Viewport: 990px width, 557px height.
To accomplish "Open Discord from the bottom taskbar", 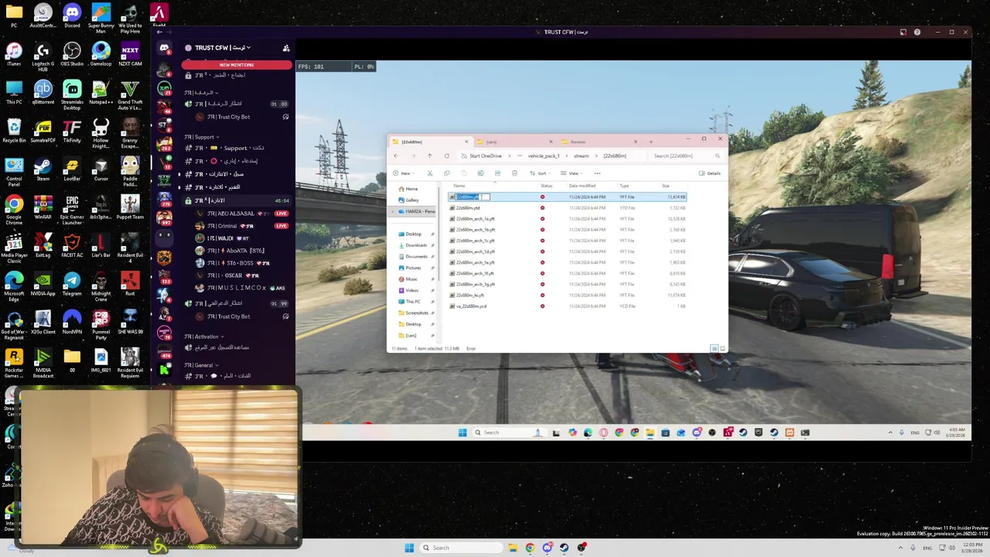I will pos(547,548).
